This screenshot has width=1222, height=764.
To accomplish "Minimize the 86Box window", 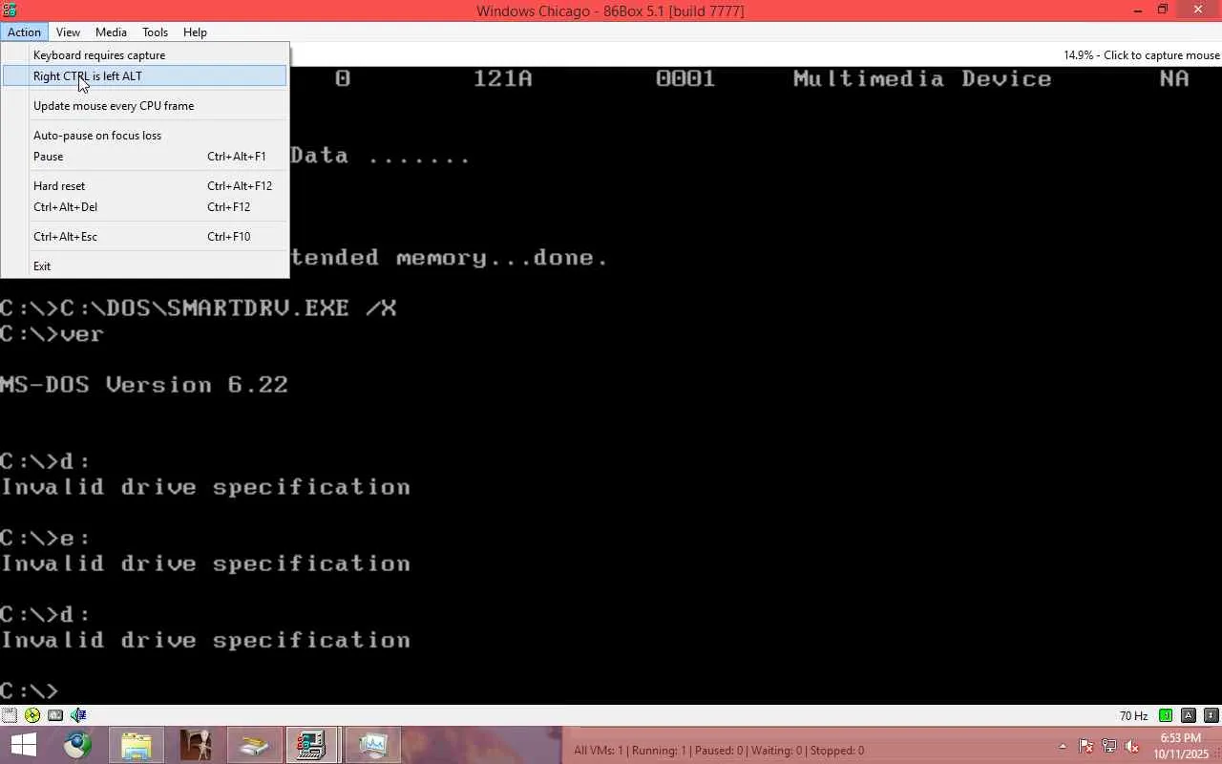I will pyautogui.click(x=1138, y=11).
